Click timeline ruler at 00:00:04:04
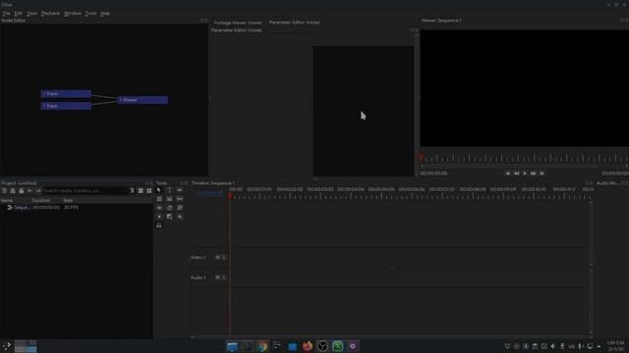629x353 pixels. [x=351, y=189]
